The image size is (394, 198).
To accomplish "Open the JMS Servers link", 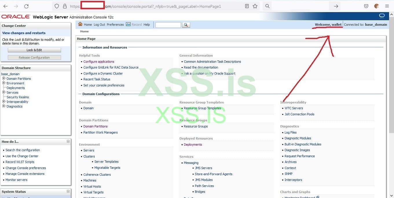I will [203, 168].
